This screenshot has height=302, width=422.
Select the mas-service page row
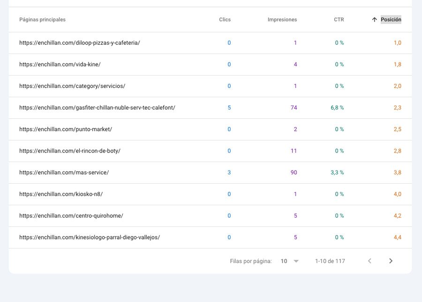coord(64,172)
